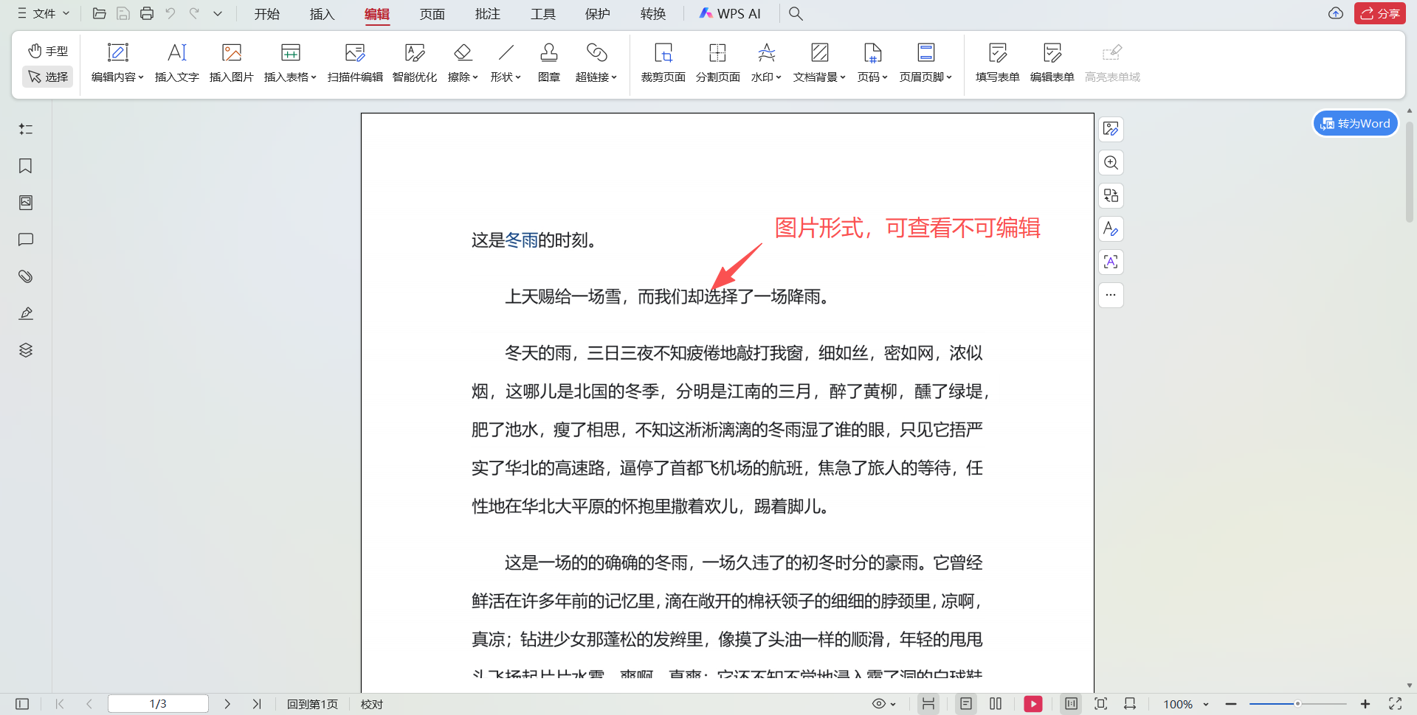1417x715 pixels.
Task: Switch to the 批注 ribbon tab
Action: (x=487, y=13)
